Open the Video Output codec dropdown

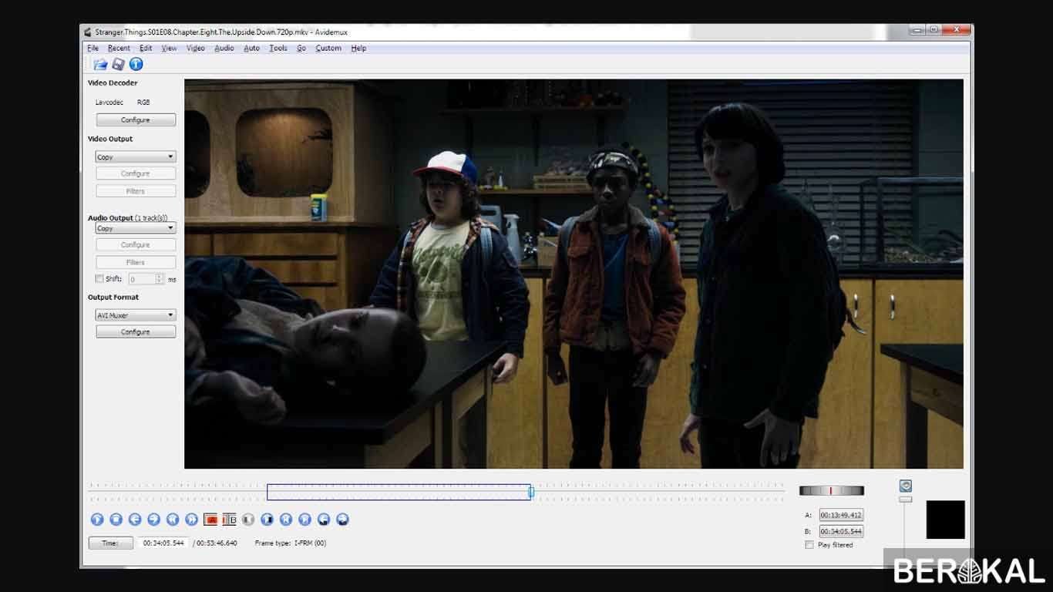pos(136,156)
